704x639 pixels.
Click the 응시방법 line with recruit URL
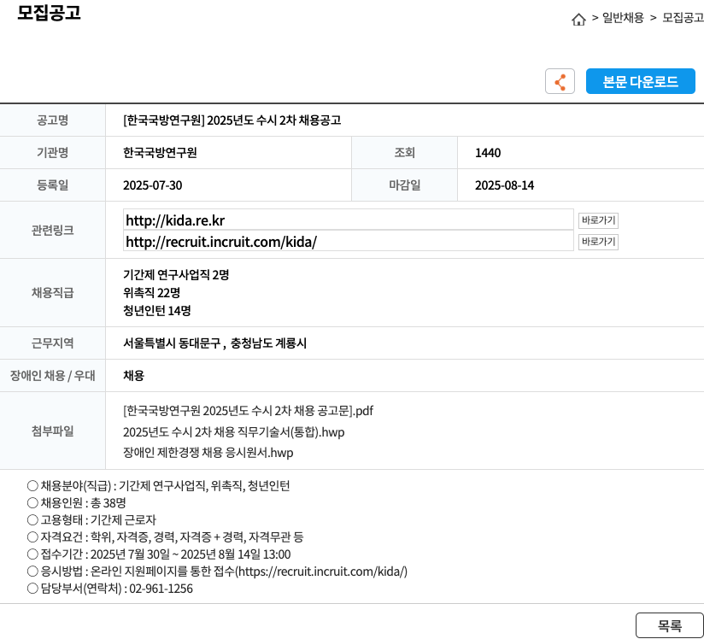point(217,572)
